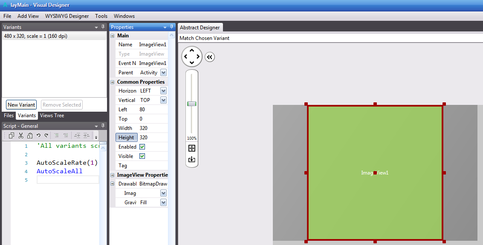Click the zoom slider handle
The width and height of the screenshot is (483, 245).
(x=191, y=104)
